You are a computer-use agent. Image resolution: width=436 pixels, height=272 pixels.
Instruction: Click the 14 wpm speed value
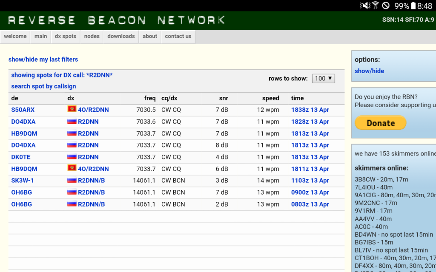[268, 180]
